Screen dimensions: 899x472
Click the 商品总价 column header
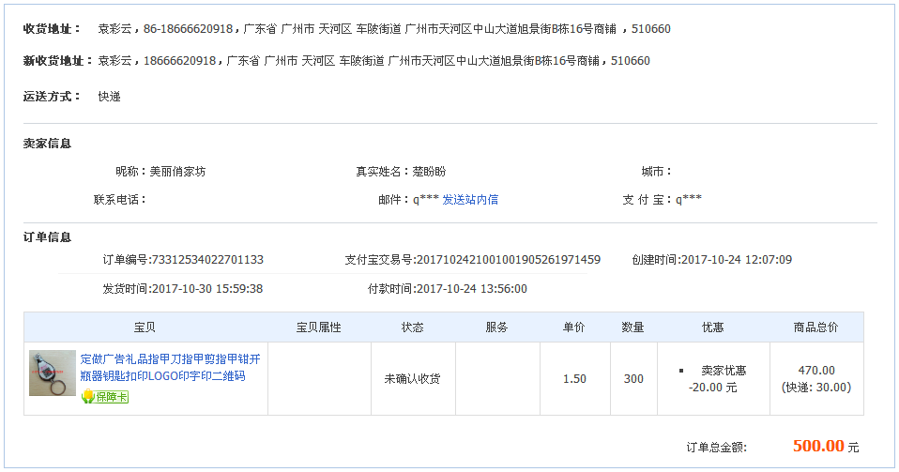point(816,327)
